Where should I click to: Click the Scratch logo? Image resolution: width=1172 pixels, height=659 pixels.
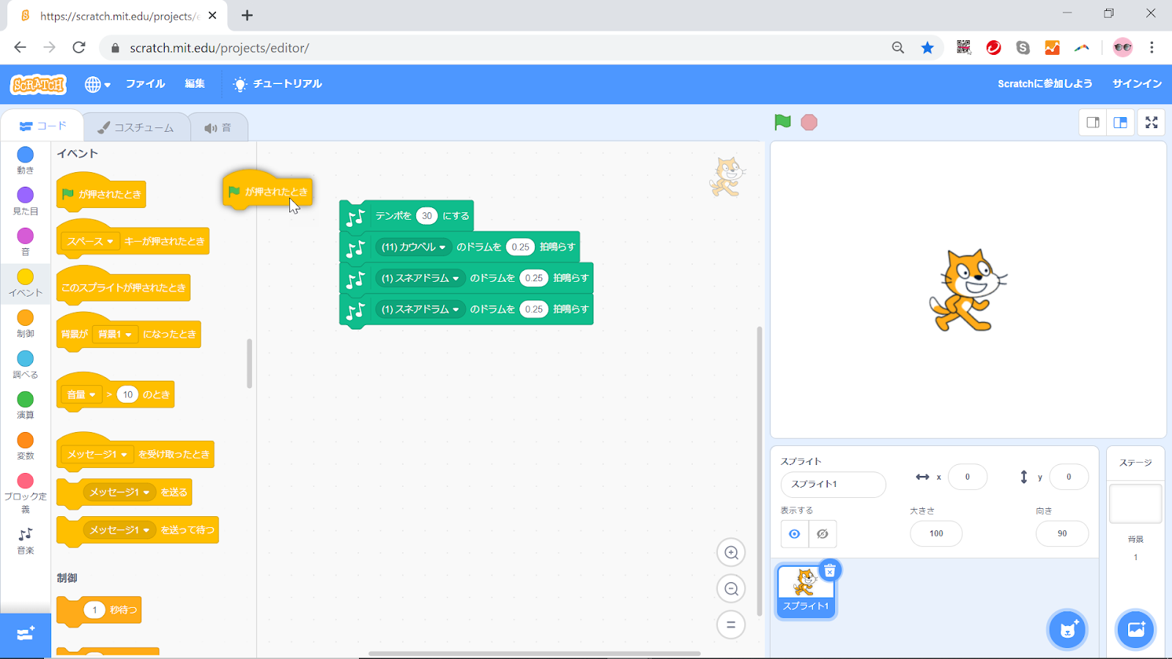point(39,84)
